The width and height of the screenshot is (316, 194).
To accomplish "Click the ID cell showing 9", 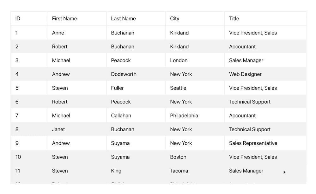I will point(17,143).
